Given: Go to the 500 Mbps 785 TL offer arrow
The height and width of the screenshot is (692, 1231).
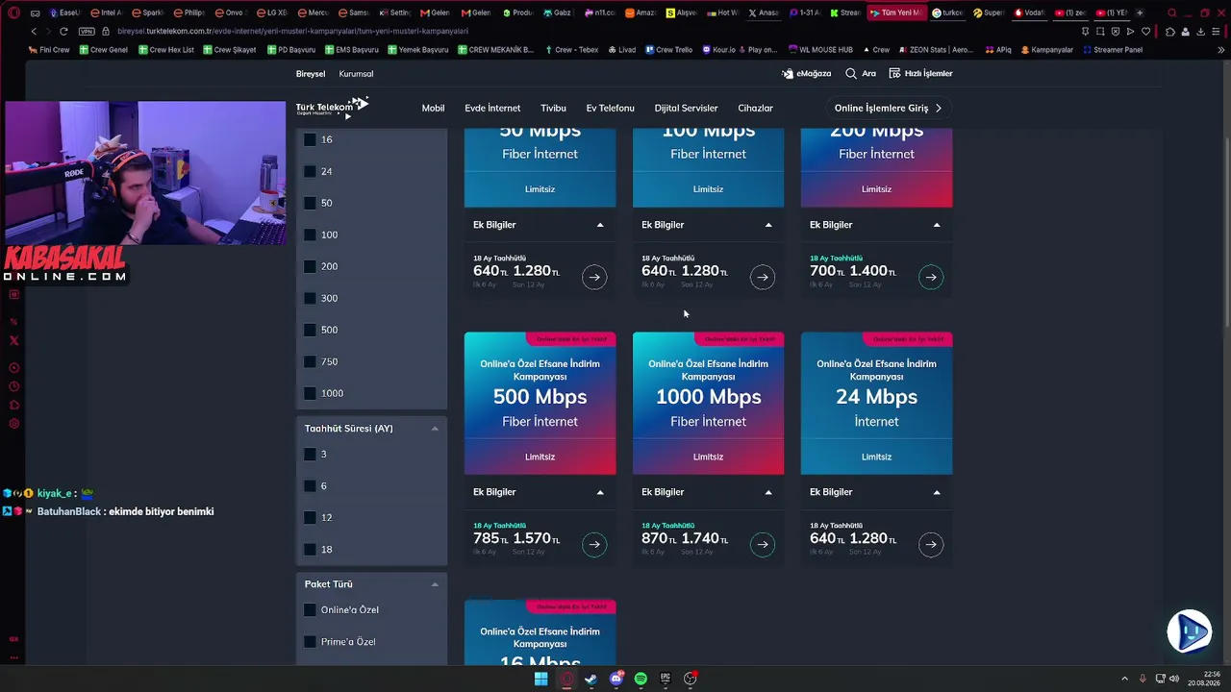Looking at the screenshot, I should click(x=594, y=545).
